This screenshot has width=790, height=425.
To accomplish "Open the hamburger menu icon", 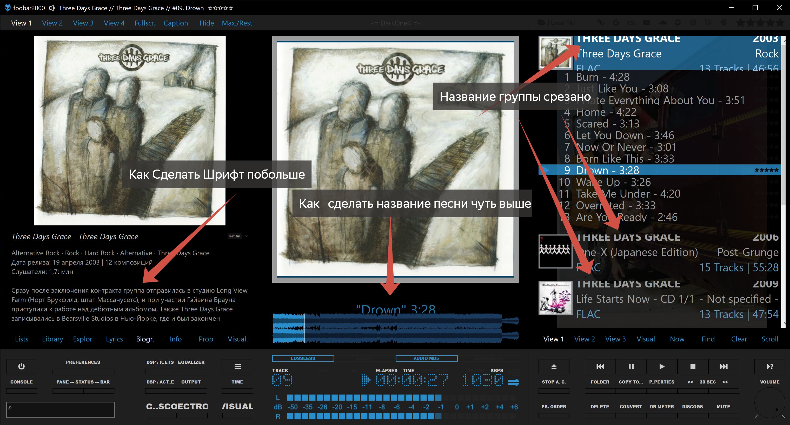I will pos(237,367).
